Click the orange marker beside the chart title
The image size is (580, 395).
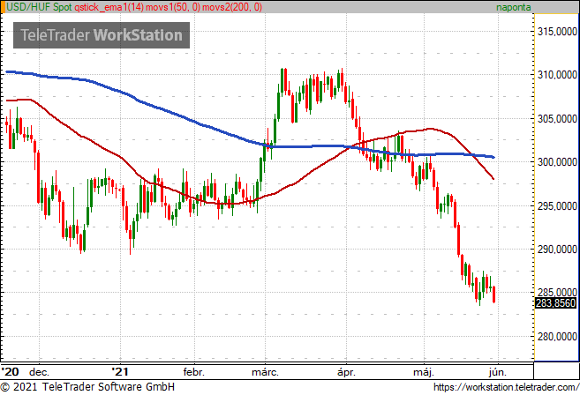(x=3, y=7)
